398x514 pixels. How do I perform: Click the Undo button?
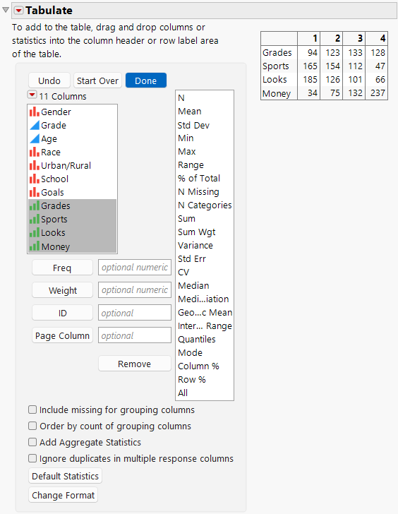(x=49, y=80)
